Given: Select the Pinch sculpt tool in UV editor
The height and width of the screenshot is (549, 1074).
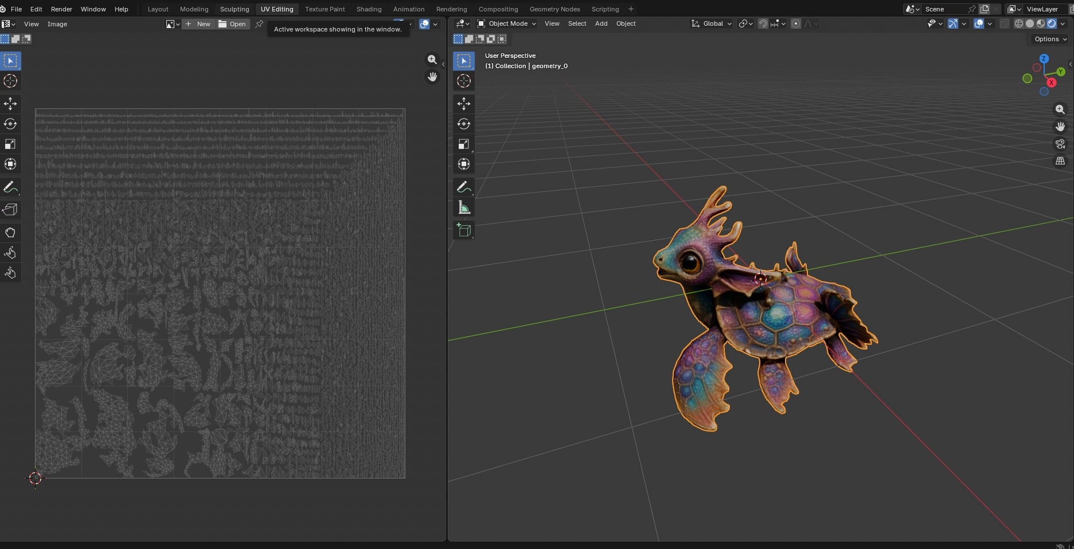Looking at the screenshot, I should 10,273.
